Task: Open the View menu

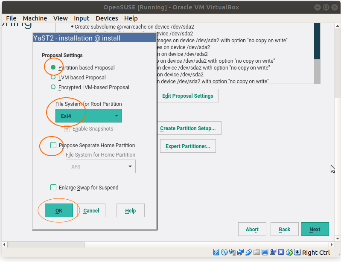Action: point(61,18)
